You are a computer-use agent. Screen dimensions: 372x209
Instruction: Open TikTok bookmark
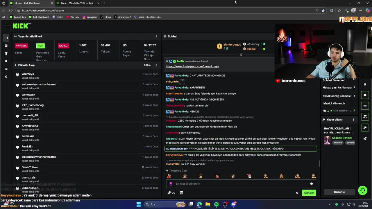105,17
